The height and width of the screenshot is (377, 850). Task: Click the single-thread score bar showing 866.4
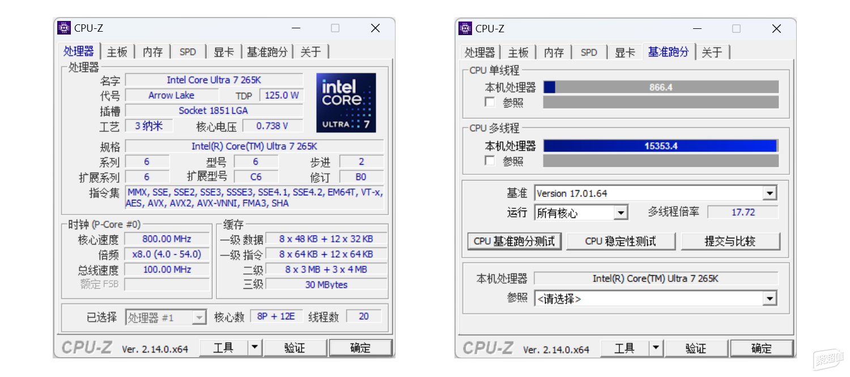click(x=661, y=87)
